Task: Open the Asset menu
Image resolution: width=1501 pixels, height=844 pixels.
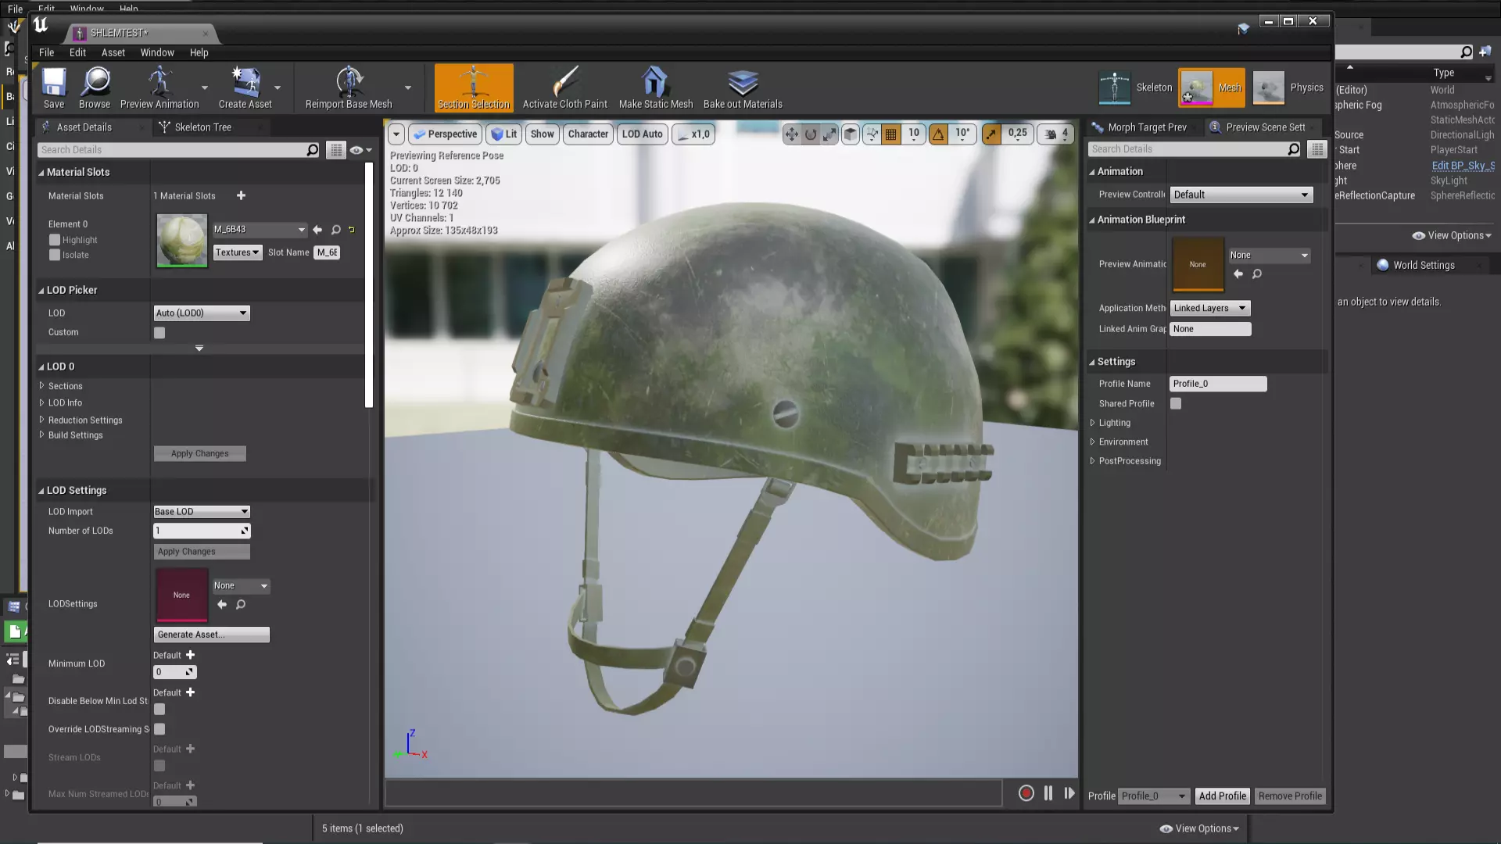Action: pos(113,52)
